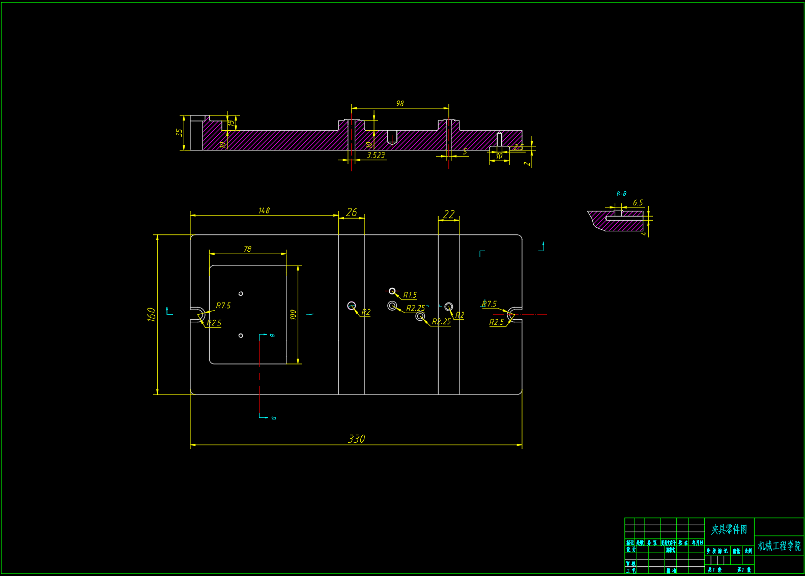The height and width of the screenshot is (576, 805).
Task: Select the 100 pocket height dimension
Action: tap(293, 315)
